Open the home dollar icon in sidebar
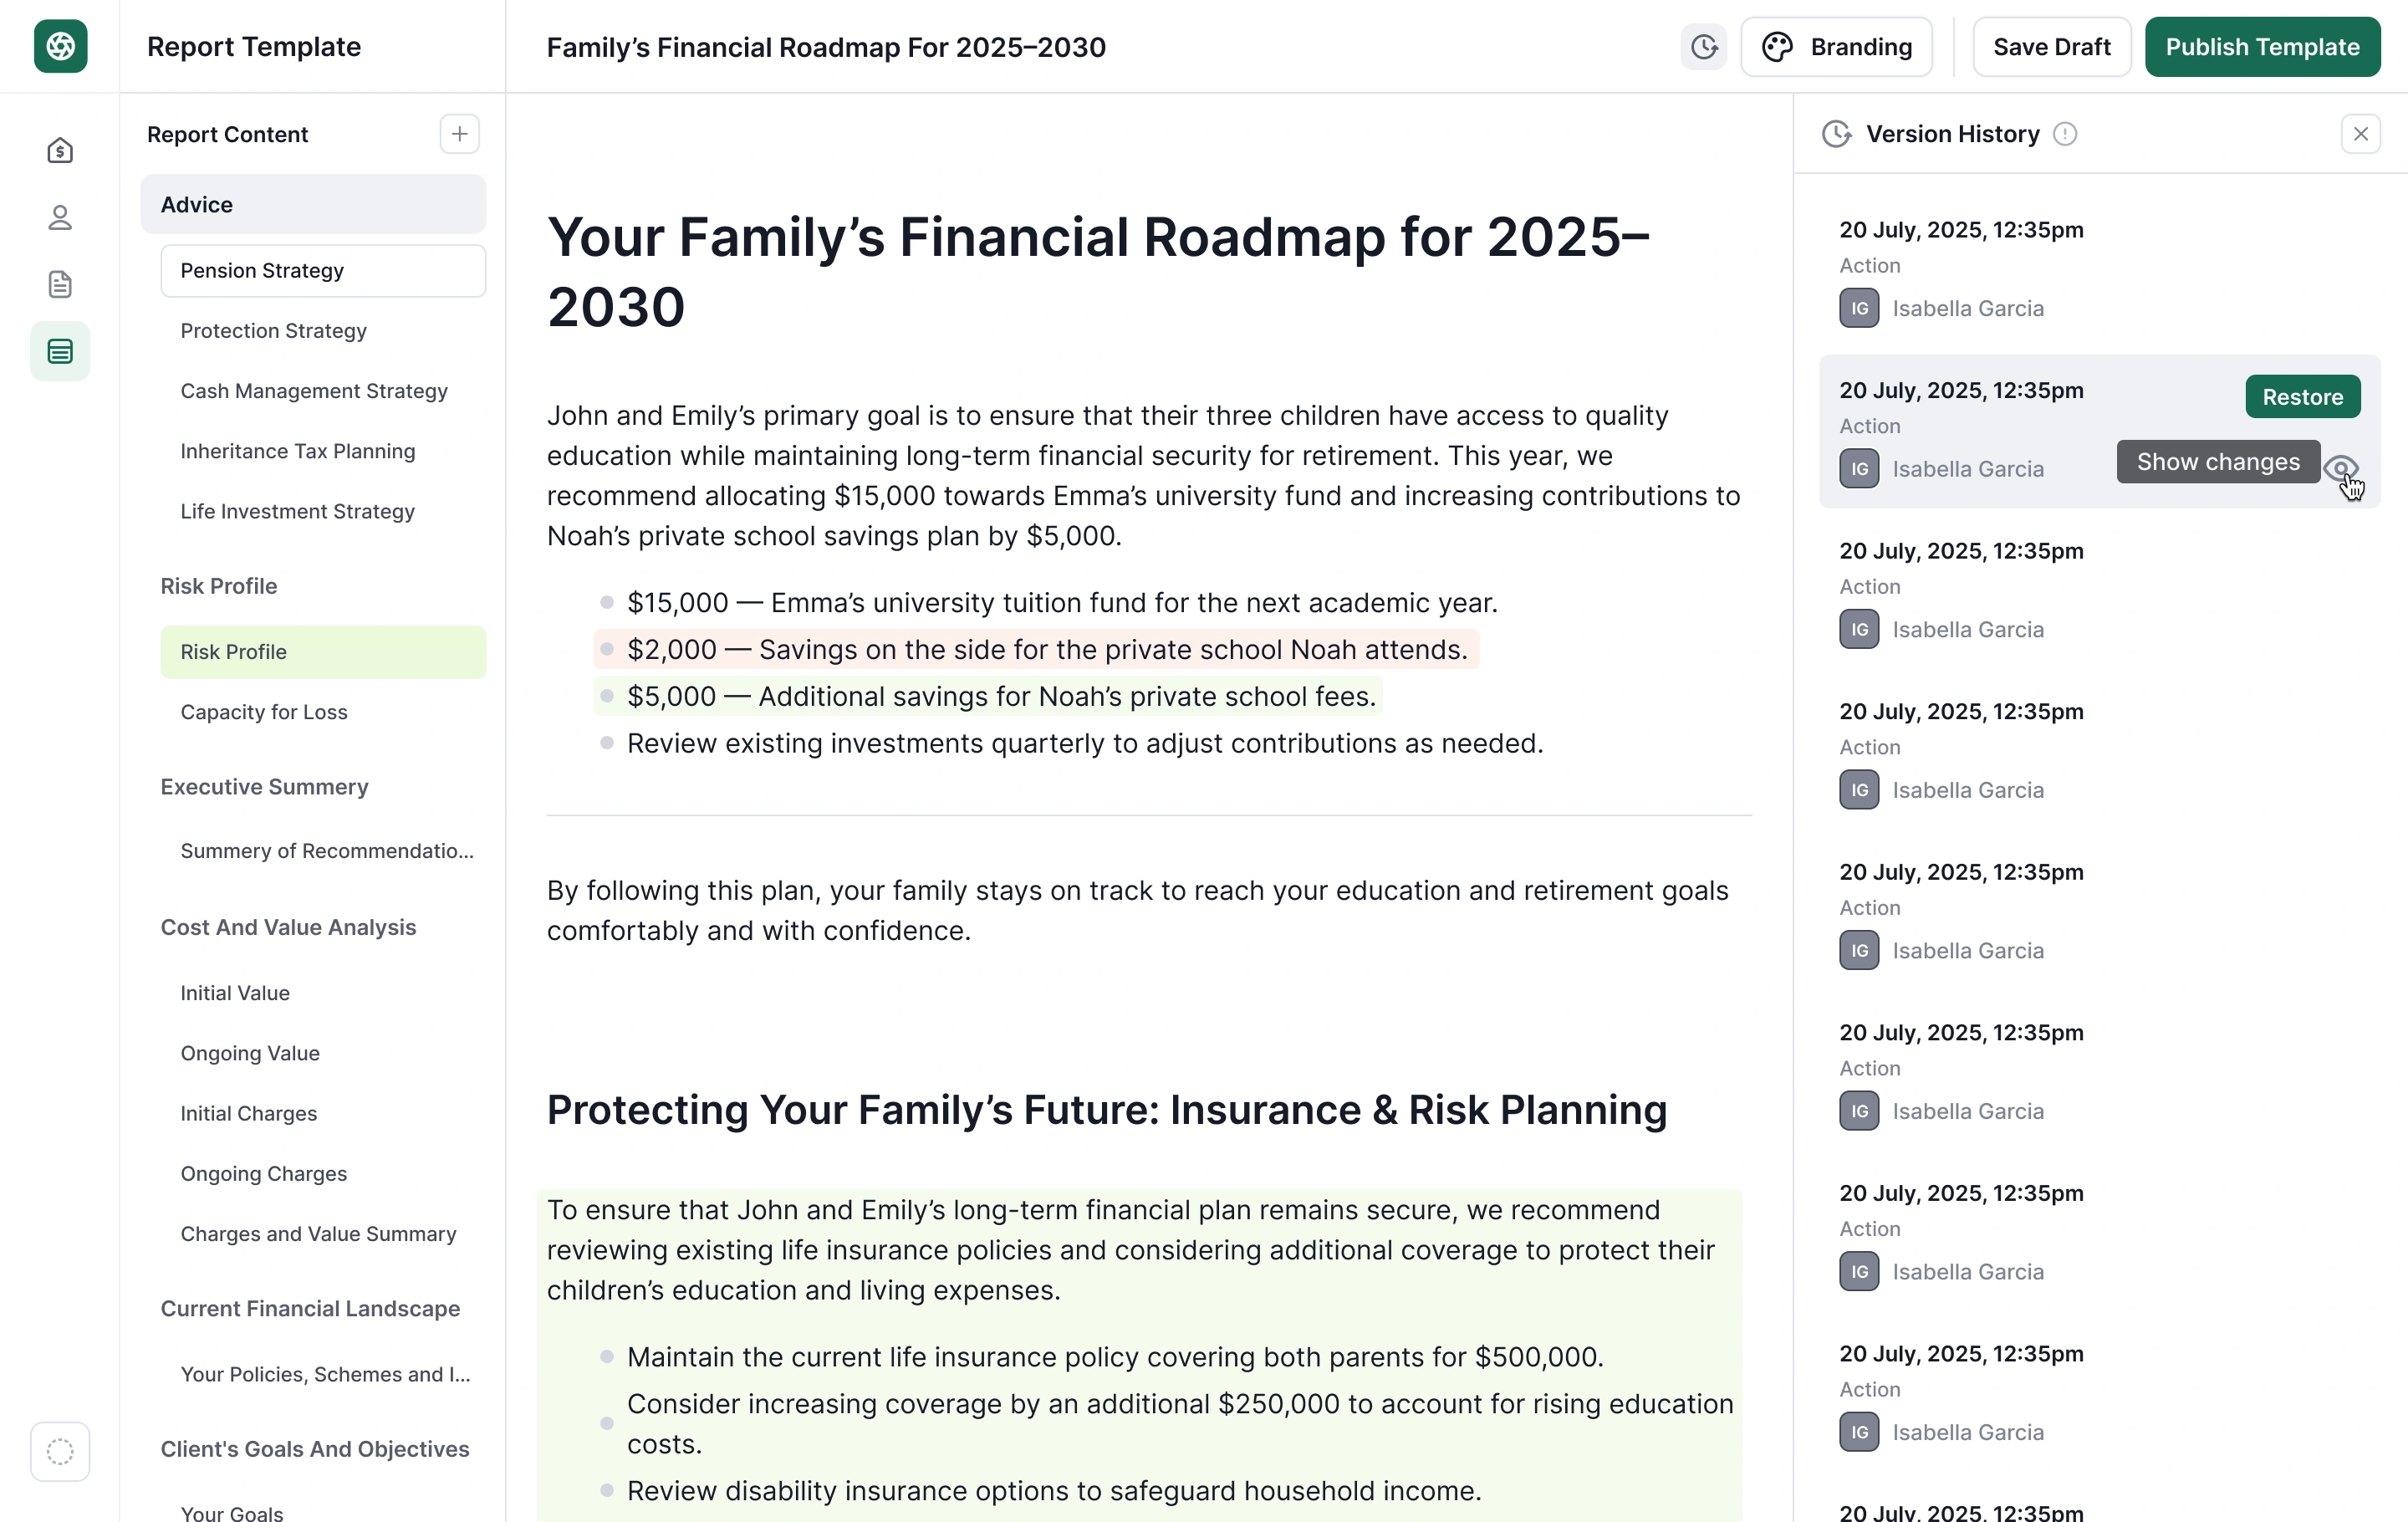The width and height of the screenshot is (2408, 1522). click(x=60, y=150)
